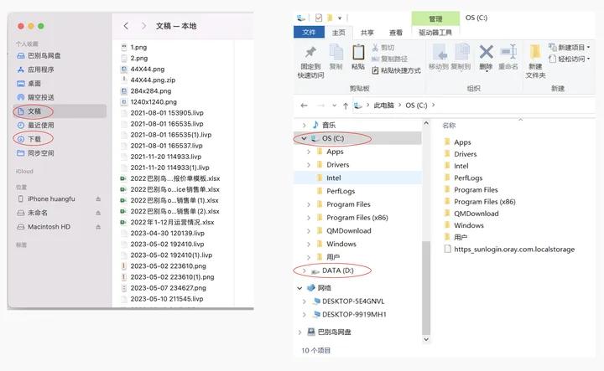
Task: Collapse OS (C:) tree node
Action: [x=304, y=138]
